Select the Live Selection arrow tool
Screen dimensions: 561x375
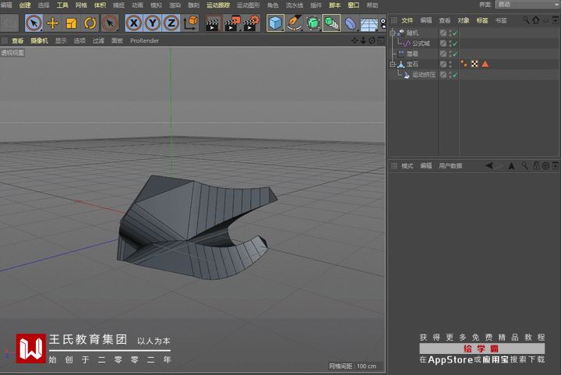pos(34,23)
